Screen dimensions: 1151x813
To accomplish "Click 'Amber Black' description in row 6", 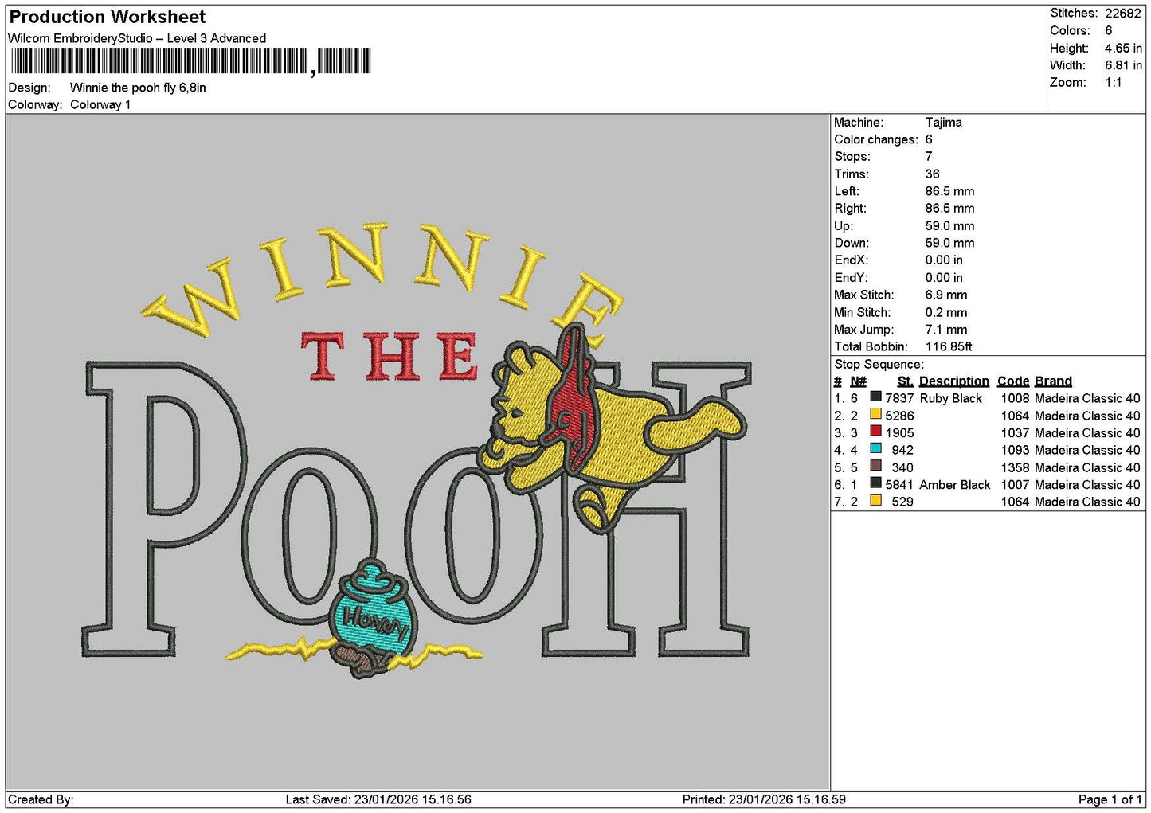I will (x=955, y=484).
